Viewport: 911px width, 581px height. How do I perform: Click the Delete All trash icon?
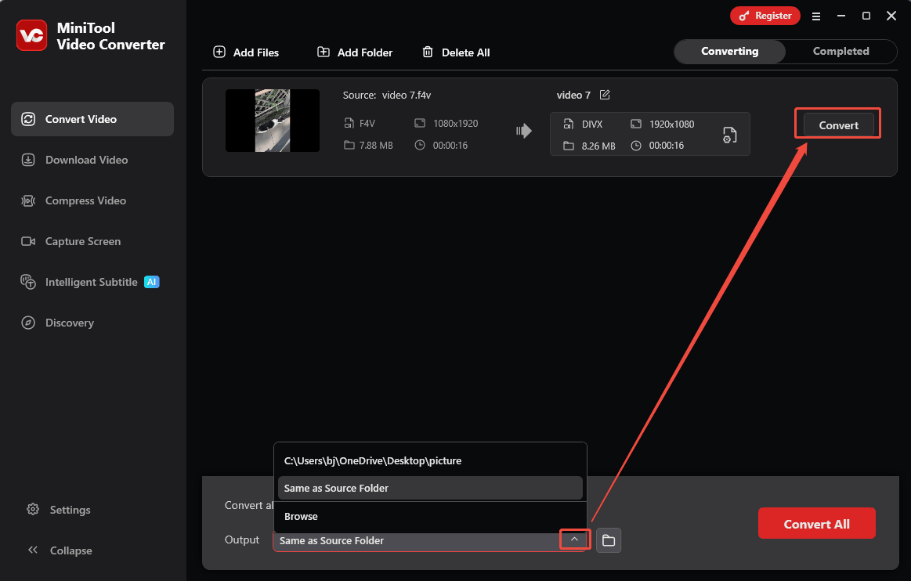coord(428,52)
